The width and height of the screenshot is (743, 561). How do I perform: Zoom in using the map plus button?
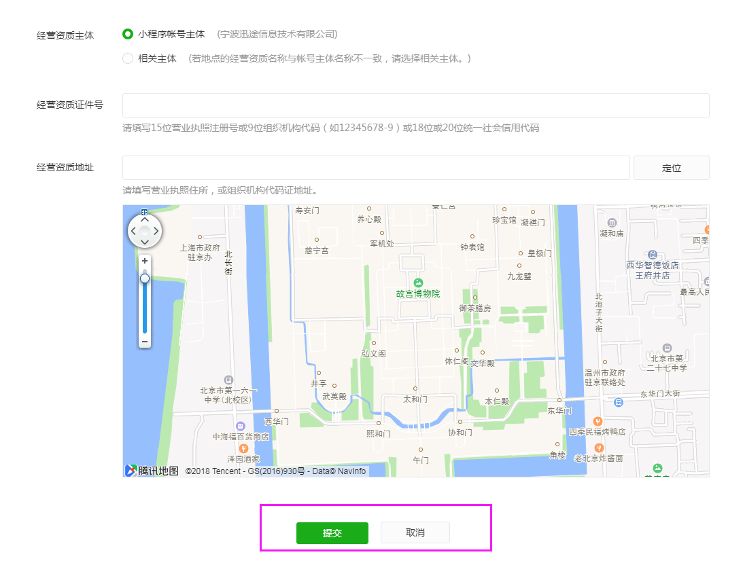pyautogui.click(x=145, y=261)
